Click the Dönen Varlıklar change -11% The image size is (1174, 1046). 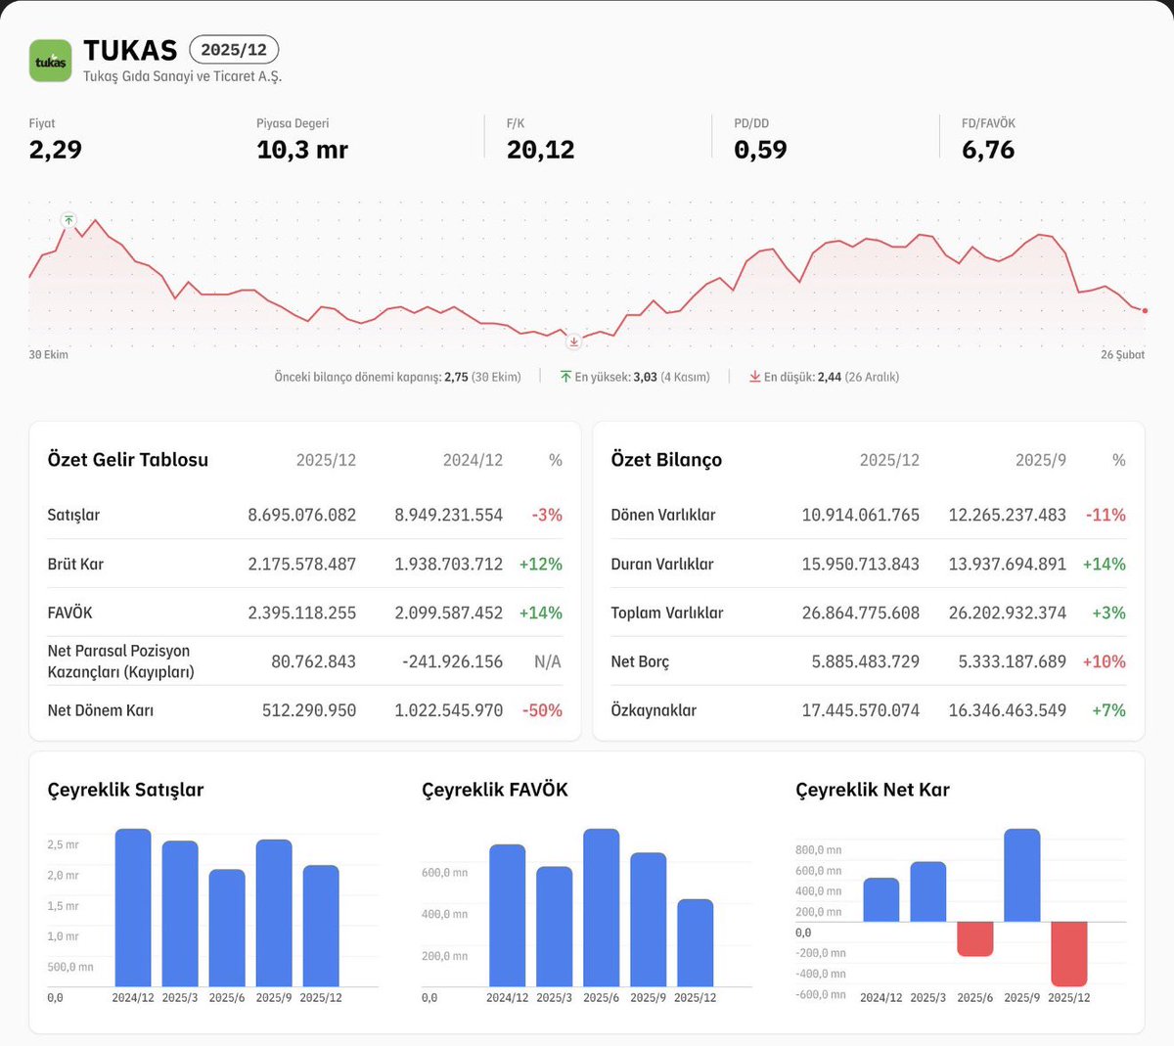pos(1106,515)
